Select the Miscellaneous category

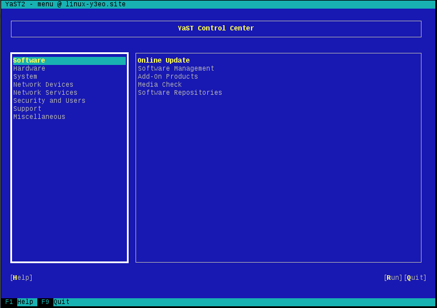[x=39, y=117]
